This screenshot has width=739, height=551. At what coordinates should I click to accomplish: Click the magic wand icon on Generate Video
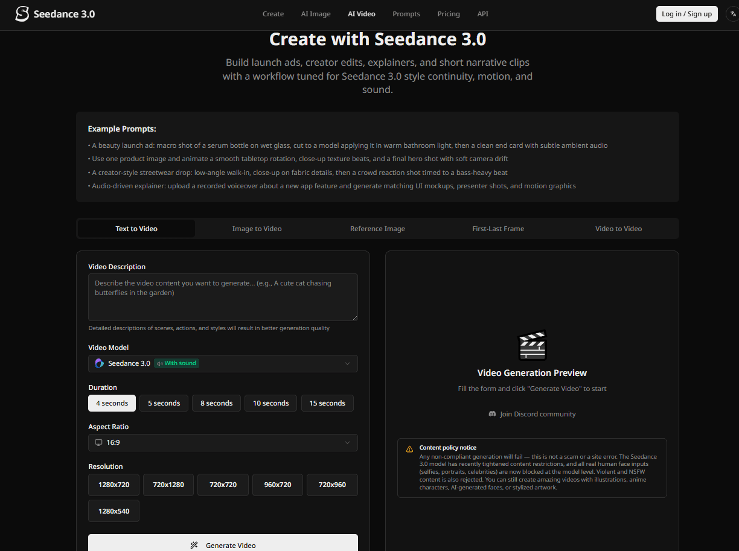[194, 545]
